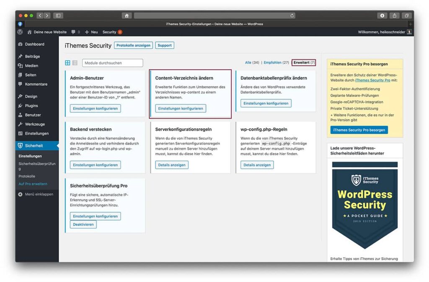This screenshot has height=282, width=429.
Task: Select the Sicherheit shield icon
Action: click(20, 146)
